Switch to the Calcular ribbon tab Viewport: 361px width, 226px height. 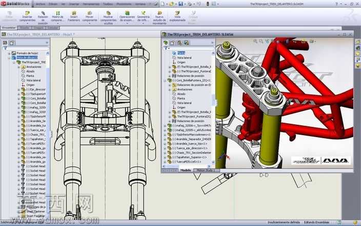tap(53, 28)
